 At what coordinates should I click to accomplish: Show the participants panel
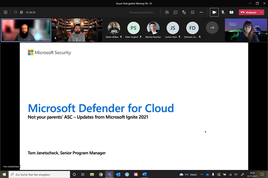click(167, 12)
